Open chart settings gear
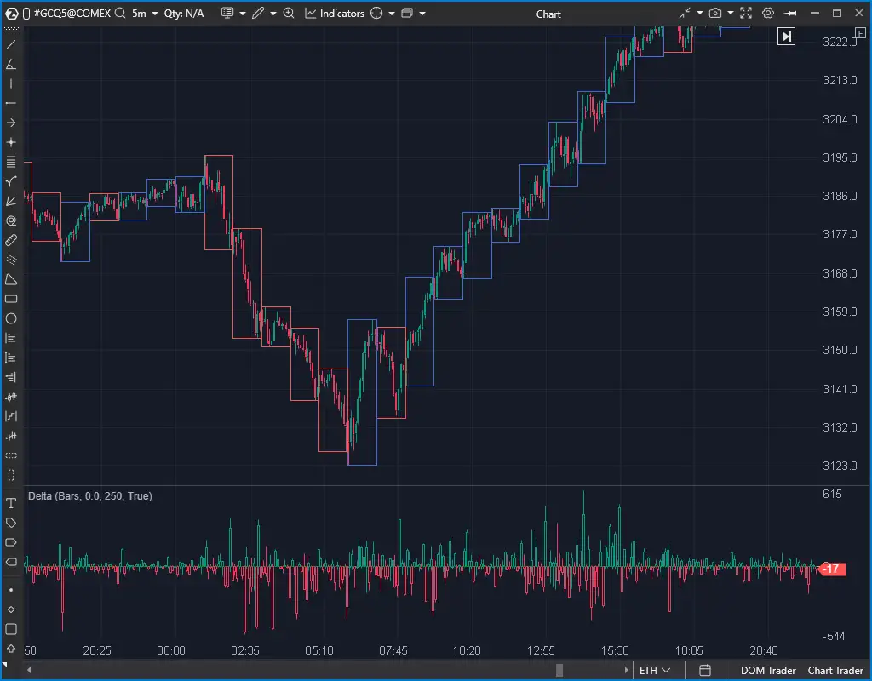This screenshot has width=872, height=681. 768,14
